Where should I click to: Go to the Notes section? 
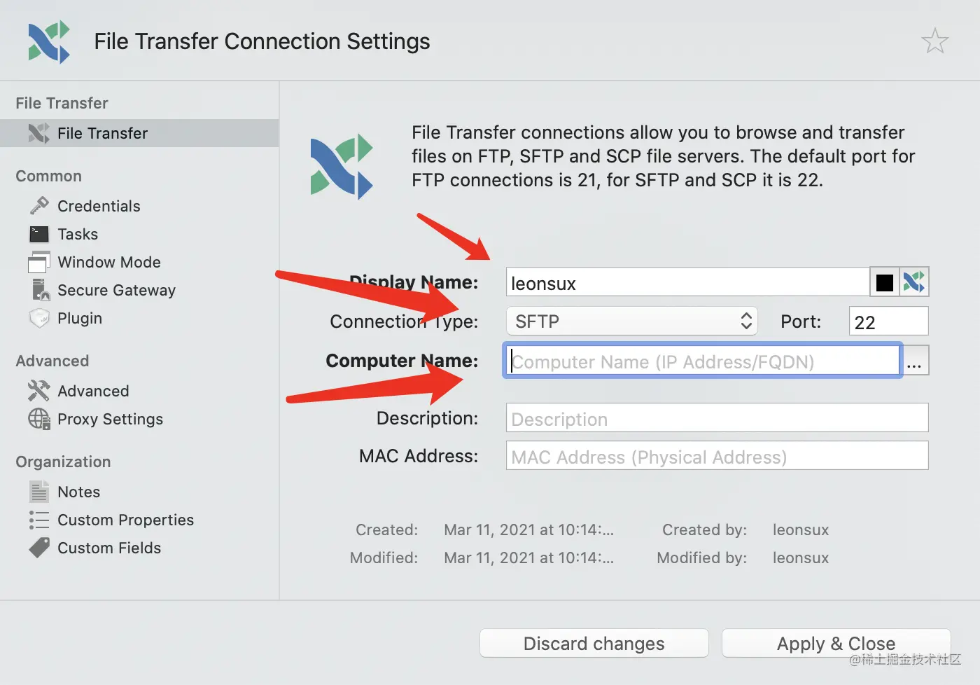[78, 492]
